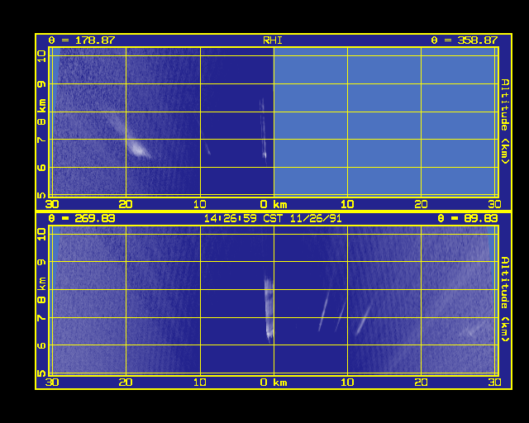529x423 pixels.
Task: Select upper panel 20 label on 178.87 side
Action: [x=126, y=204]
